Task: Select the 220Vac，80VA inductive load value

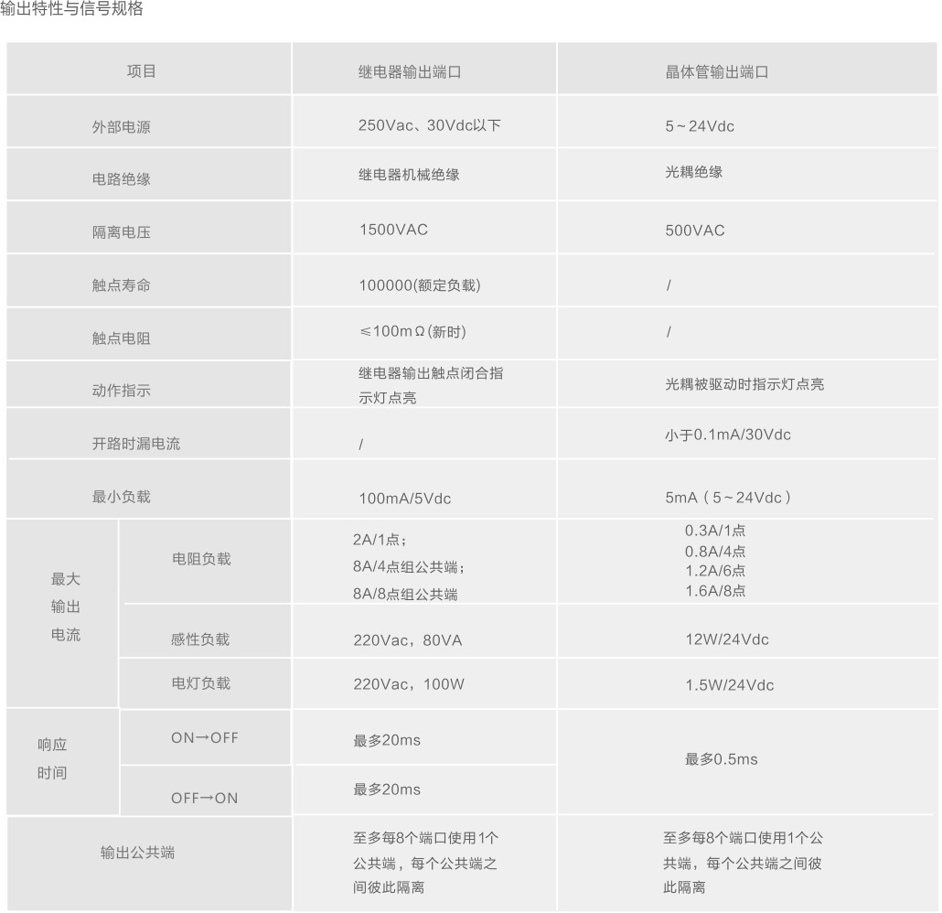Action: pos(407,640)
